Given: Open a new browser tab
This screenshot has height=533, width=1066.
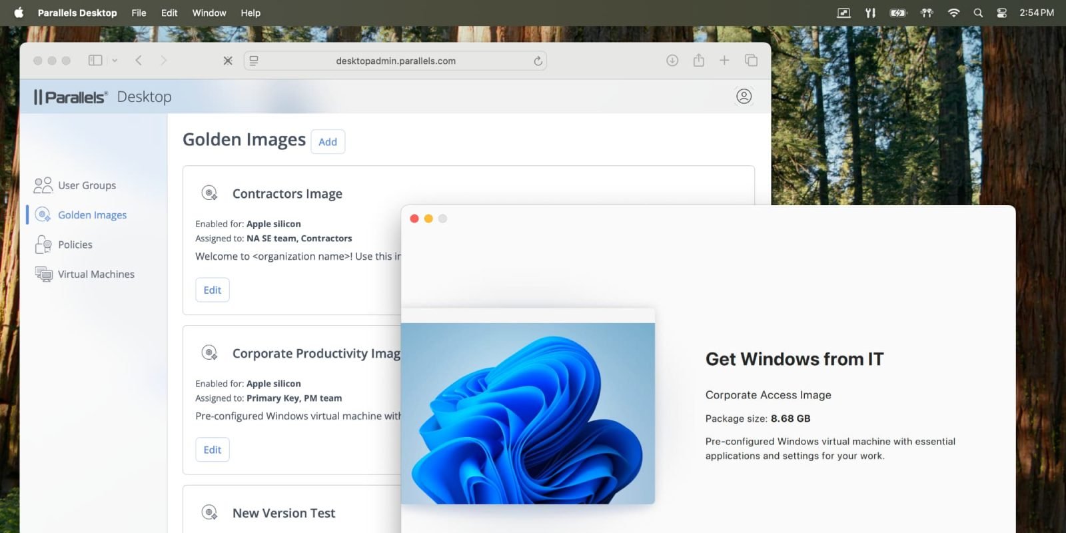Looking at the screenshot, I should [x=724, y=61].
